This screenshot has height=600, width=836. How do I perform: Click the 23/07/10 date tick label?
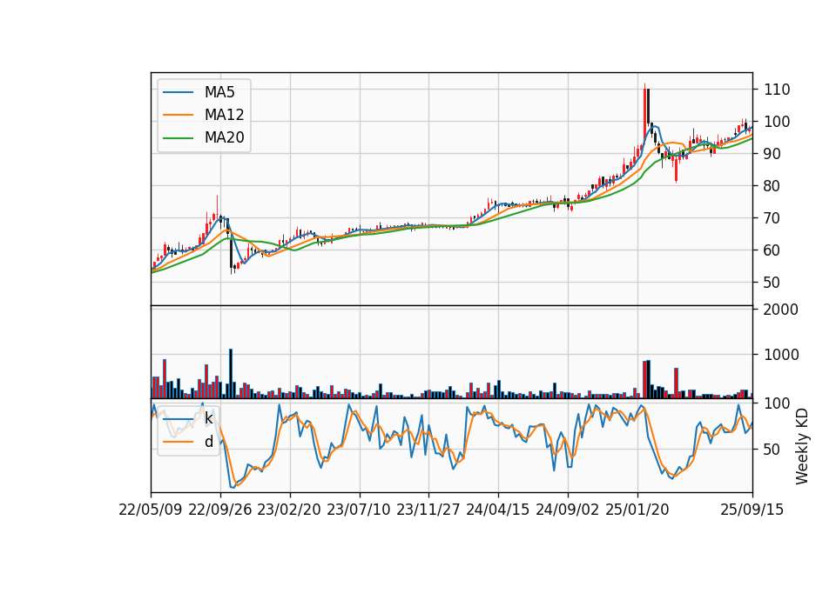pos(359,510)
